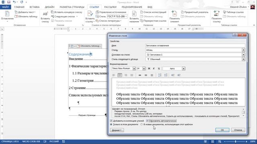This screenshot has height=144, width=257.
Task: Switch to the РЕЦЕНЗИРОВАНИЕ tab
Action: [x=132, y=7]
